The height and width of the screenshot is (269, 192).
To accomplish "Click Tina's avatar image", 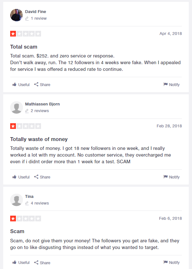I will 16,199.
